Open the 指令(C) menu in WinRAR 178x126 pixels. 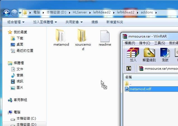[144, 43]
